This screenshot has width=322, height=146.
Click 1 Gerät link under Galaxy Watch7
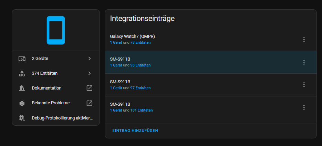[x=116, y=43]
